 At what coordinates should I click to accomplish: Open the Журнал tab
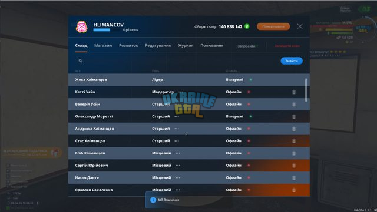pyautogui.click(x=186, y=46)
